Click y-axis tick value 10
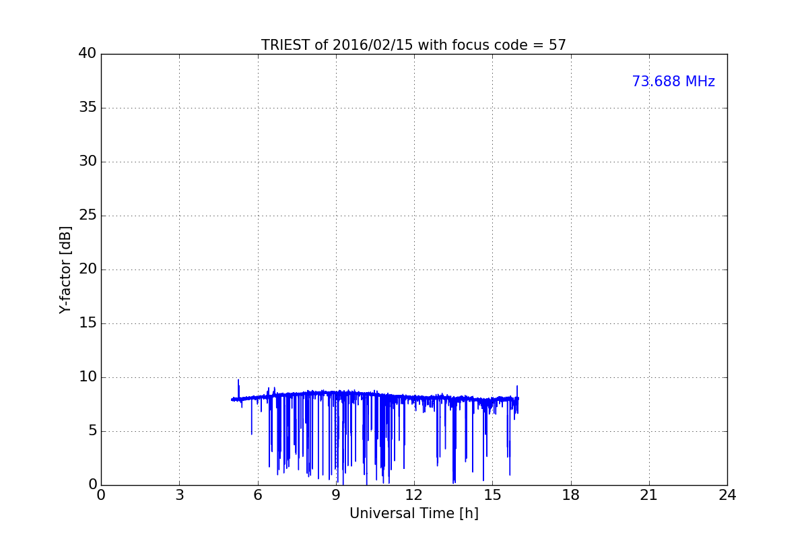Screen dimensions: 808x539 (x=88, y=377)
